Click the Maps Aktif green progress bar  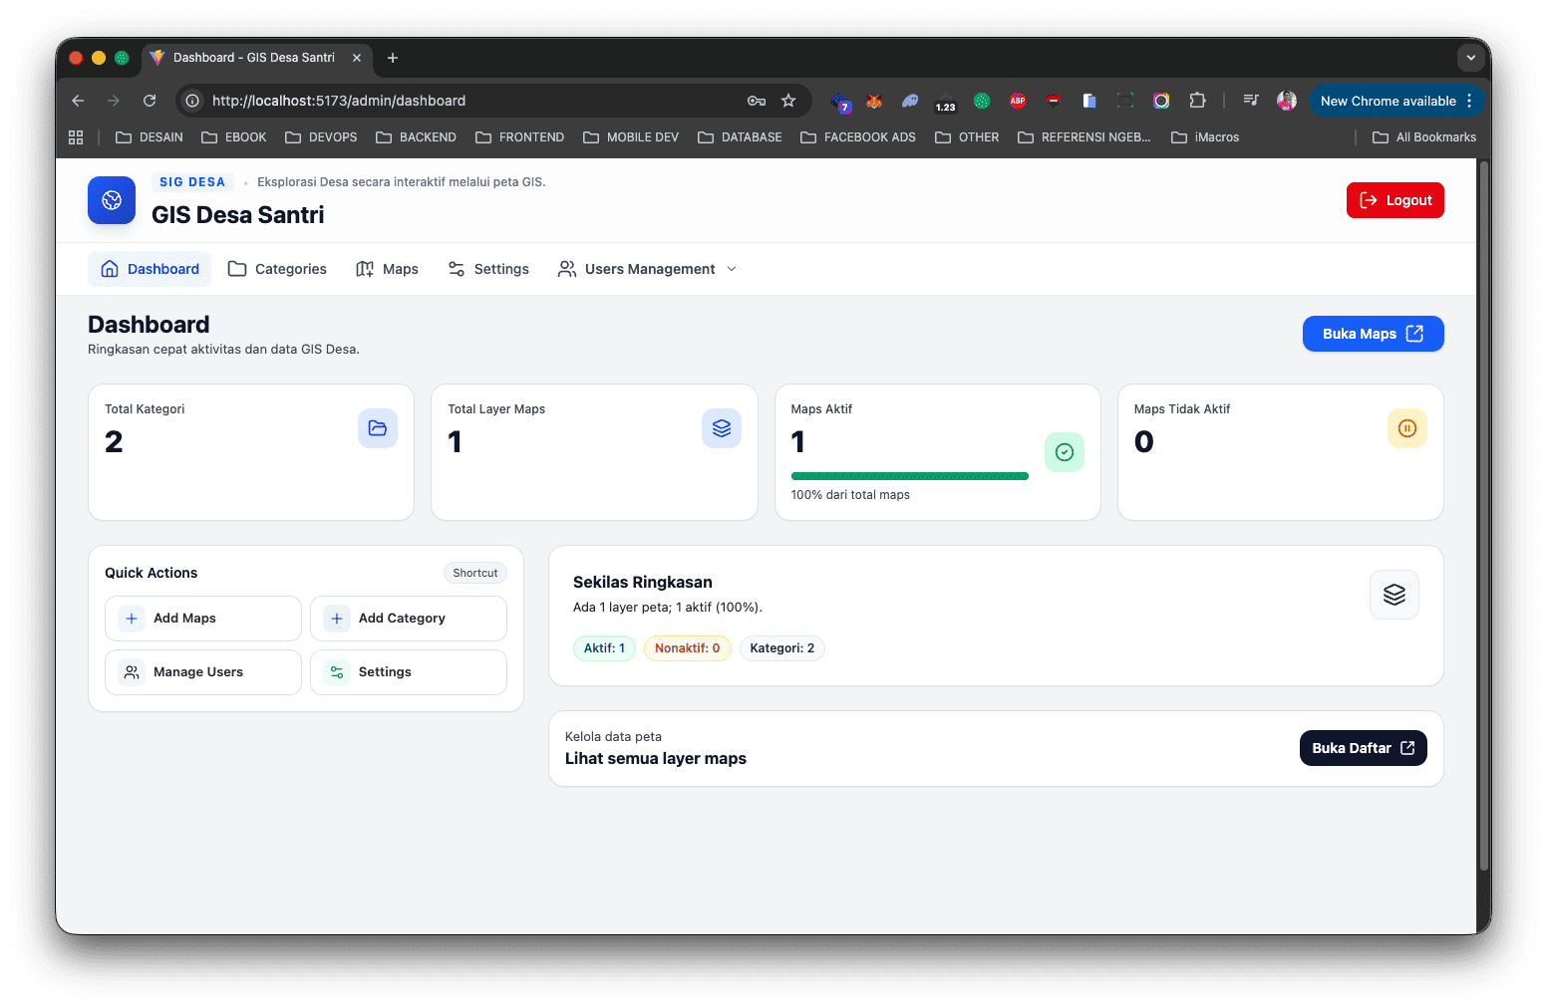[909, 476]
